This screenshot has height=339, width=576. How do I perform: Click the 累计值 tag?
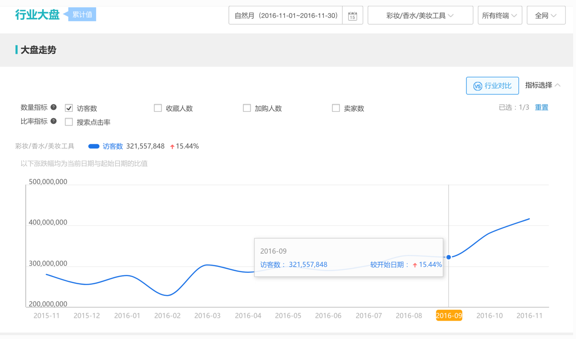tap(81, 15)
